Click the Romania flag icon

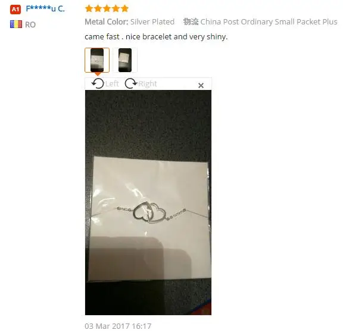pos(16,24)
